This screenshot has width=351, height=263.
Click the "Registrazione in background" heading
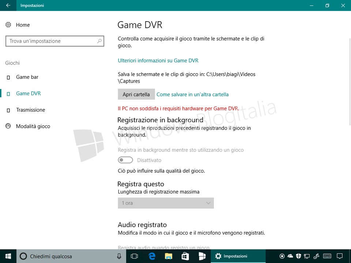pyautogui.click(x=160, y=120)
